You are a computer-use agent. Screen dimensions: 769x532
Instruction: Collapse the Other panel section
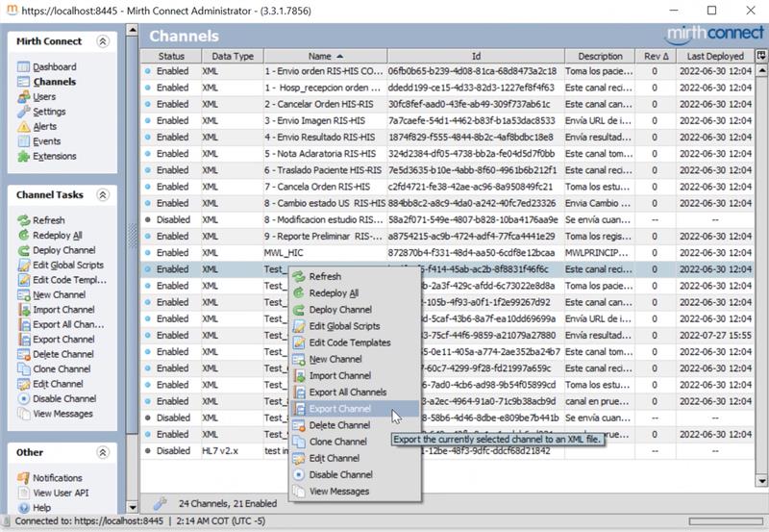coord(103,452)
